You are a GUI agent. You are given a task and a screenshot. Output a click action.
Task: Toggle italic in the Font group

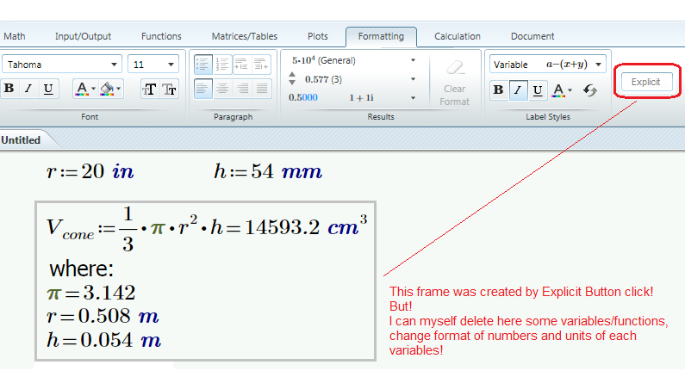pyautogui.click(x=28, y=89)
